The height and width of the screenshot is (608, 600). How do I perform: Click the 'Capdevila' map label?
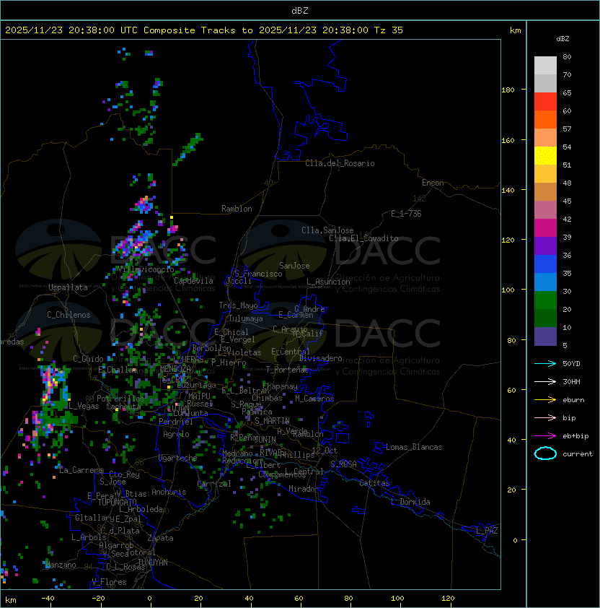(x=193, y=281)
